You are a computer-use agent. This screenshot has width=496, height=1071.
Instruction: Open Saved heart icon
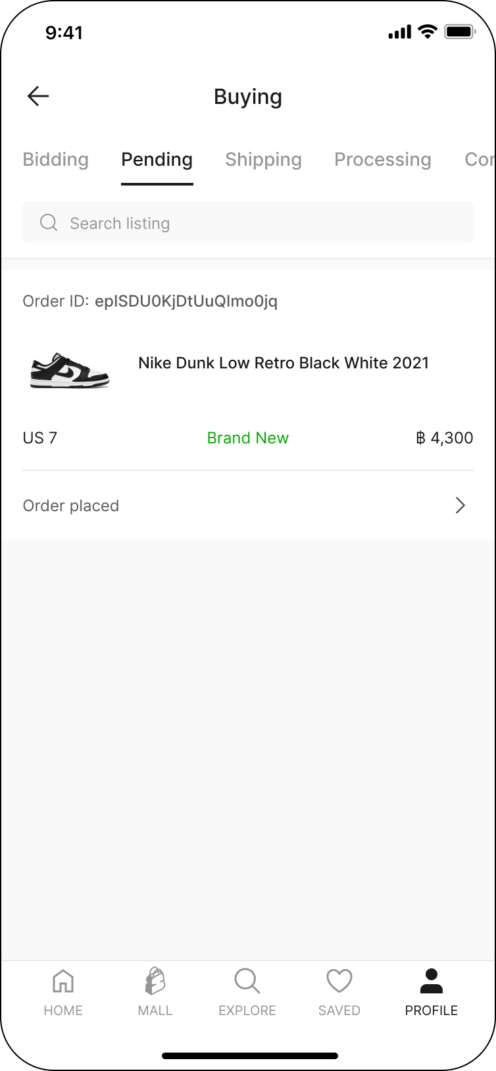pyautogui.click(x=339, y=982)
